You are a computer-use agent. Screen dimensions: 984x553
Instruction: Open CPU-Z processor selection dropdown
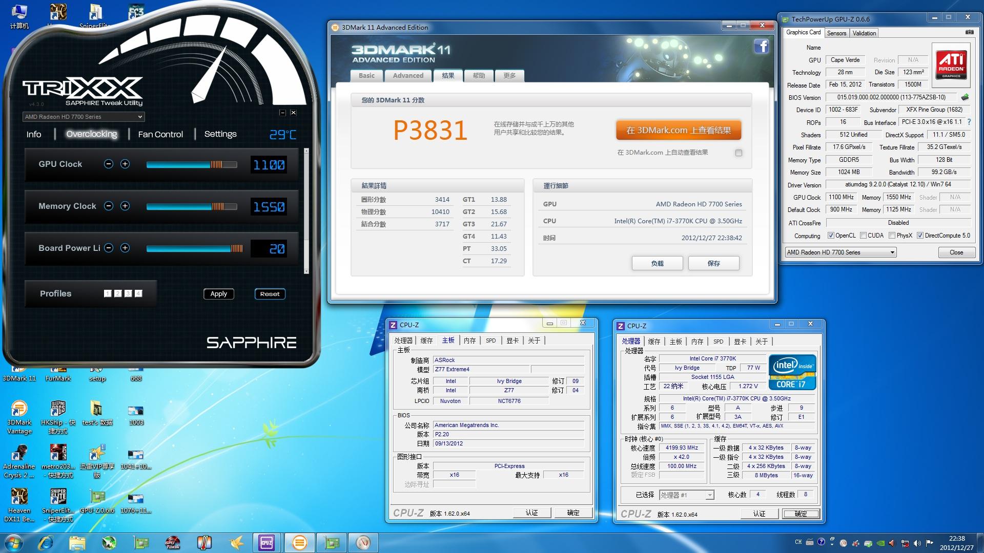click(x=687, y=495)
